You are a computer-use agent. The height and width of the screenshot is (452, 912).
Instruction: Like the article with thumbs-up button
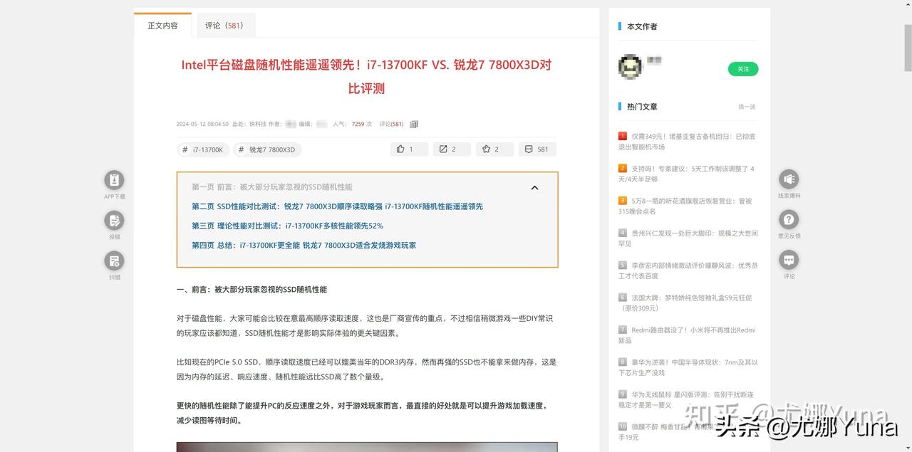pos(409,149)
